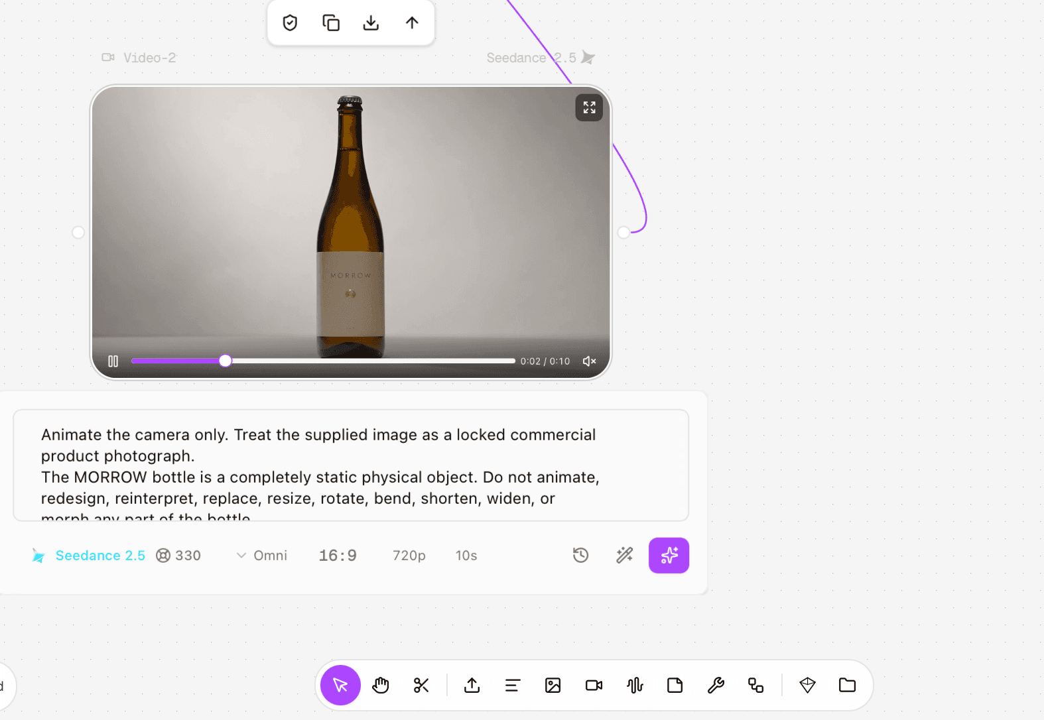The image size is (1044, 720).
Task: Add an audio waveform node
Action: (635, 686)
